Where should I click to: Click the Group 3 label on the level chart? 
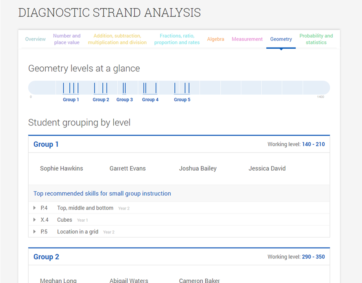point(125,99)
